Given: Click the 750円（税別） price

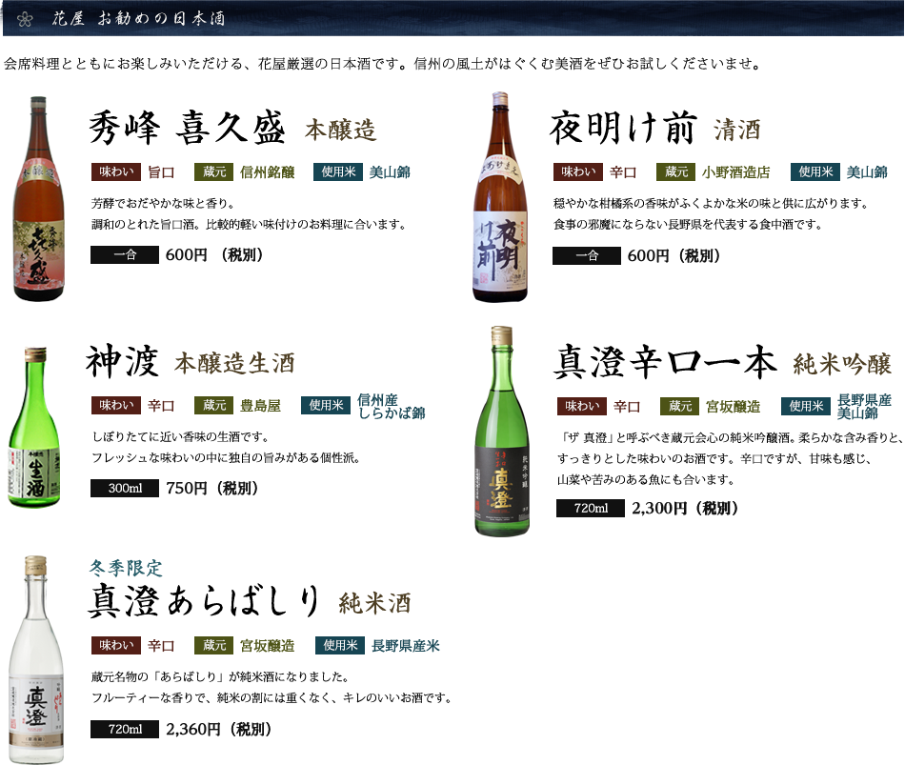Looking at the screenshot, I should (x=211, y=489).
